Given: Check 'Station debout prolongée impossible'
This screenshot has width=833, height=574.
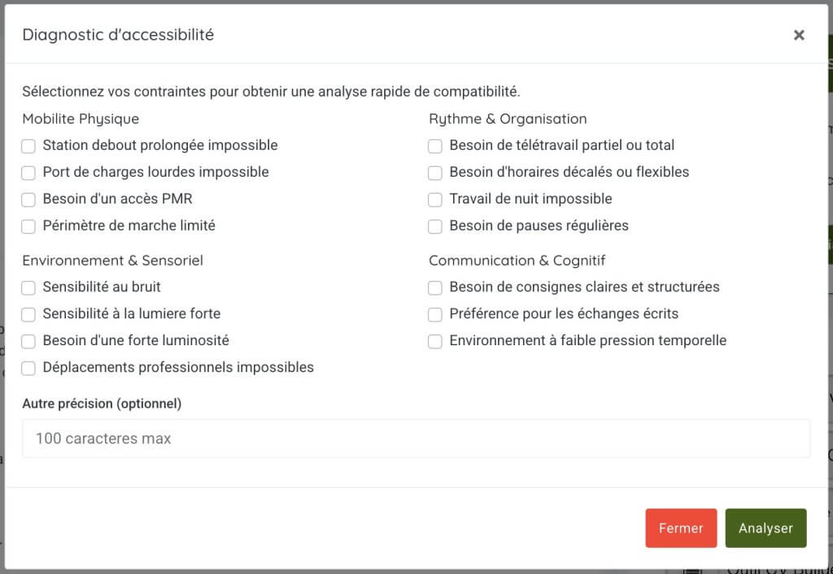Looking at the screenshot, I should [29, 147].
